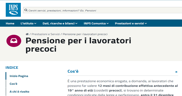Collapse the Cos'è section with the x
Image resolution: width=182 pixels, height=96 pixels.
click(176, 72)
